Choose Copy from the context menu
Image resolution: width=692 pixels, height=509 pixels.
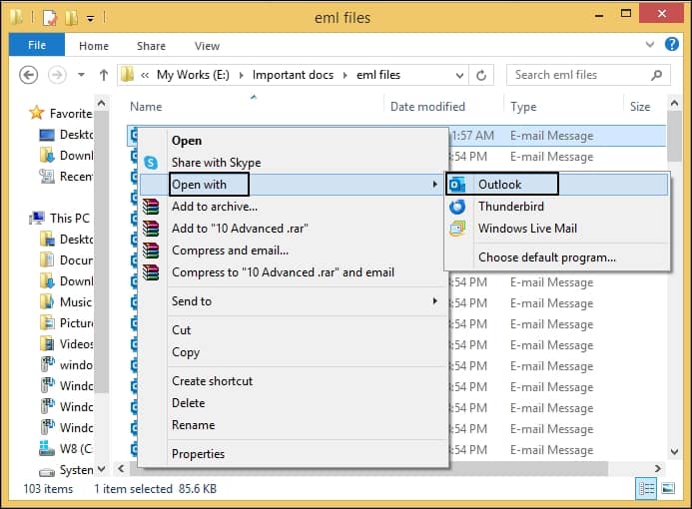293,352
